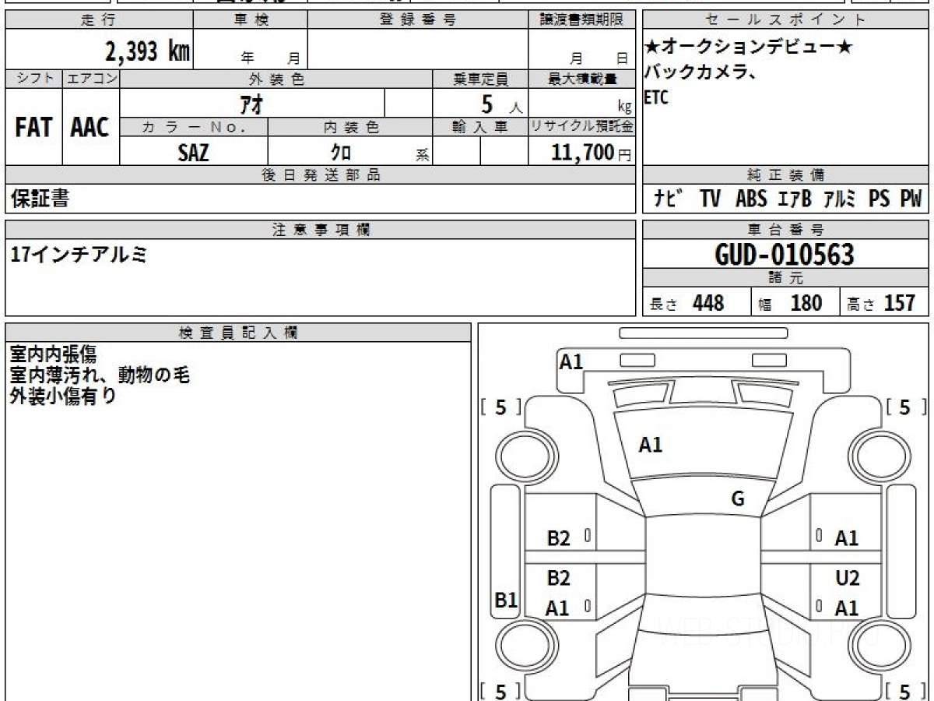Select the 長さ 448 dimension

point(686,303)
